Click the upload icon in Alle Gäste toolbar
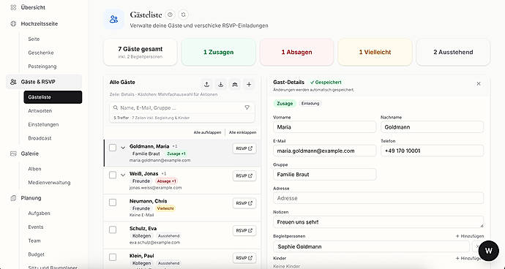 207,84
